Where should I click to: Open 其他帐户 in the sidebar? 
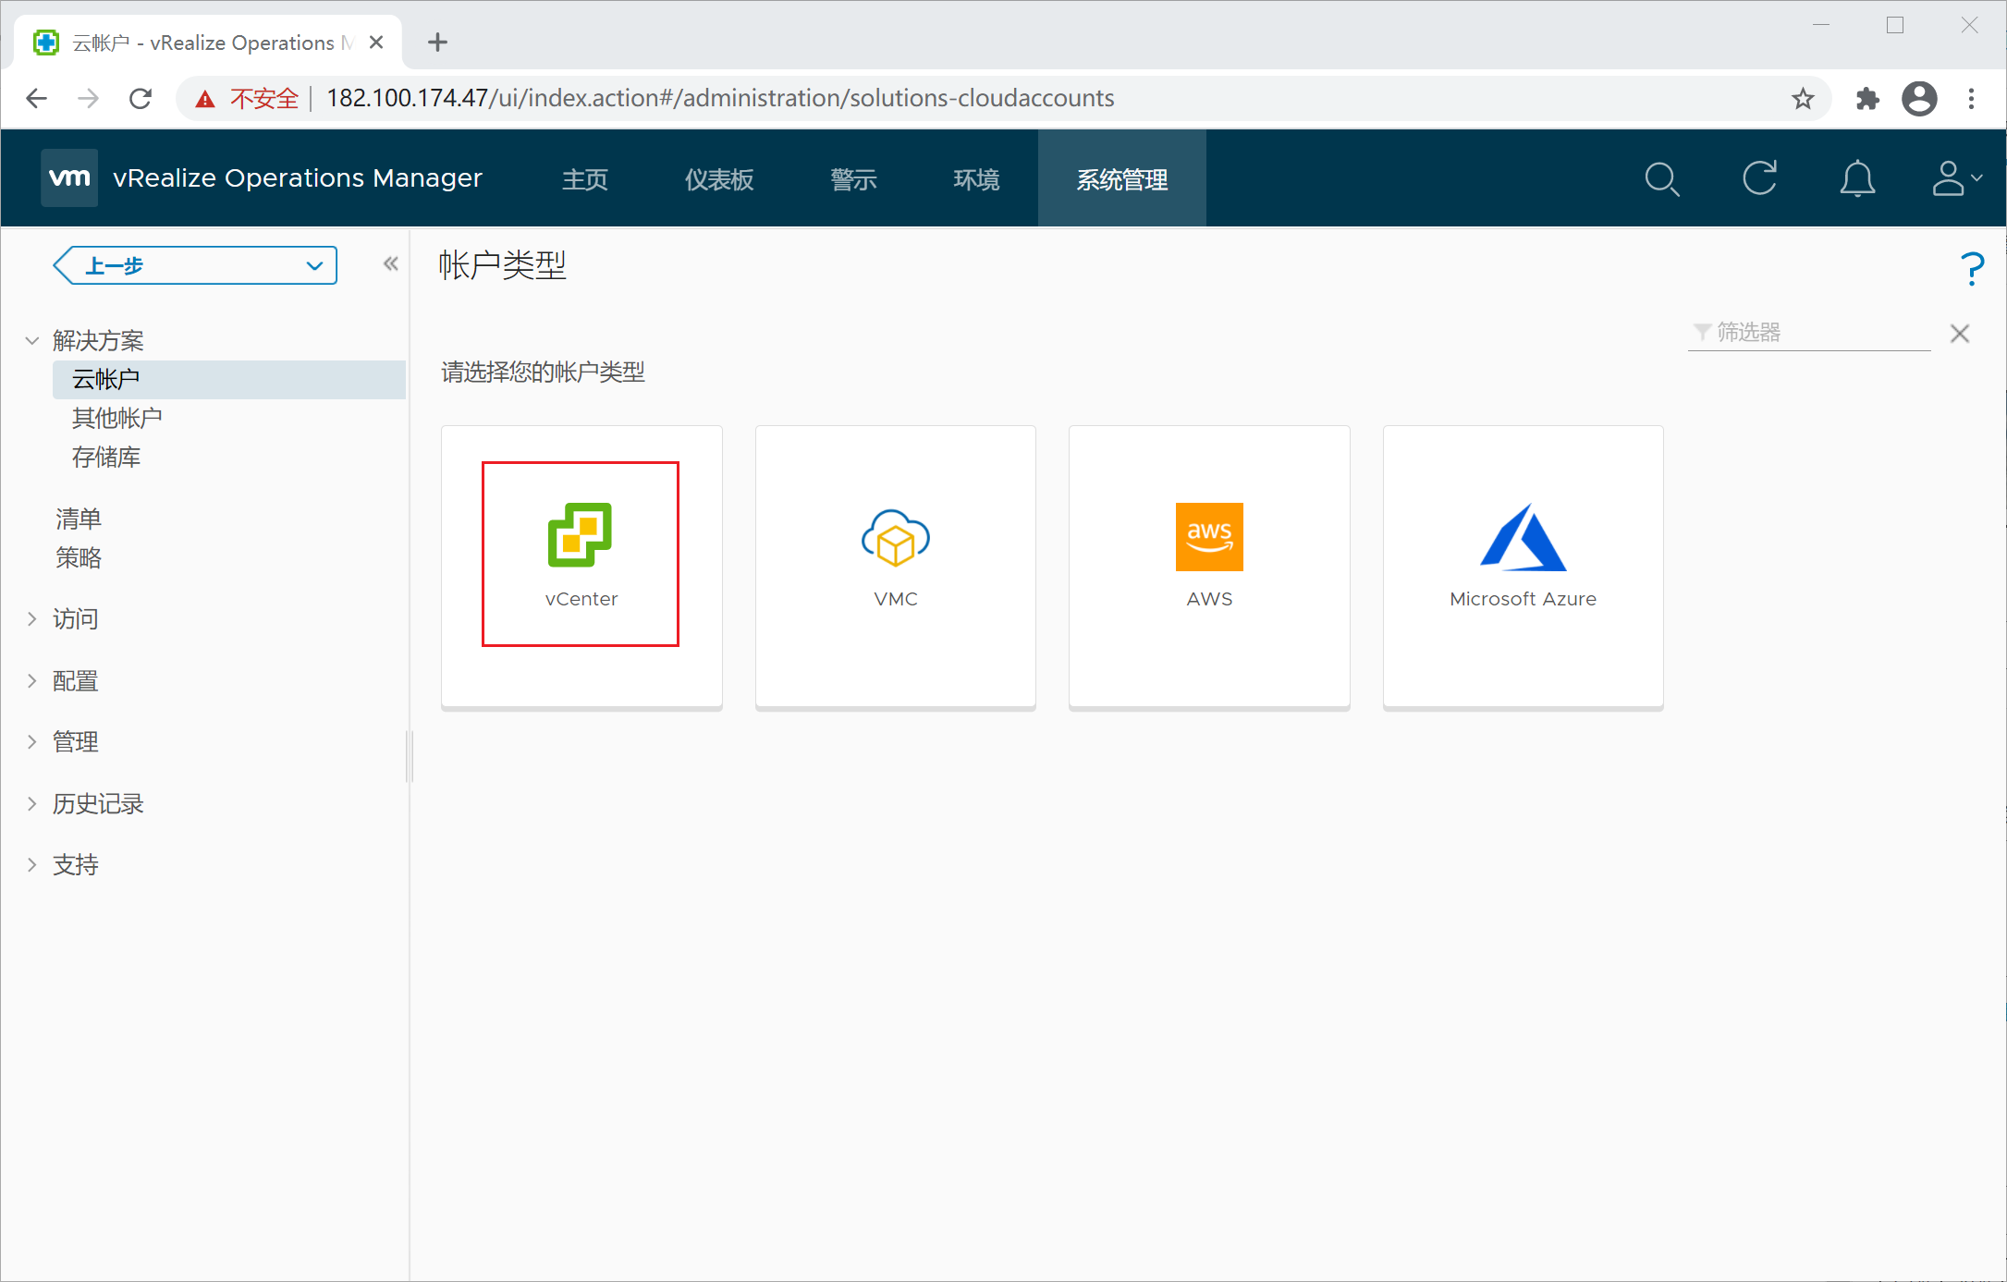coord(117,419)
